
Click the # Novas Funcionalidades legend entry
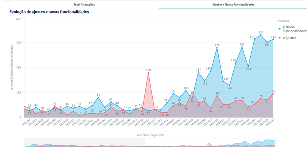click(294, 29)
